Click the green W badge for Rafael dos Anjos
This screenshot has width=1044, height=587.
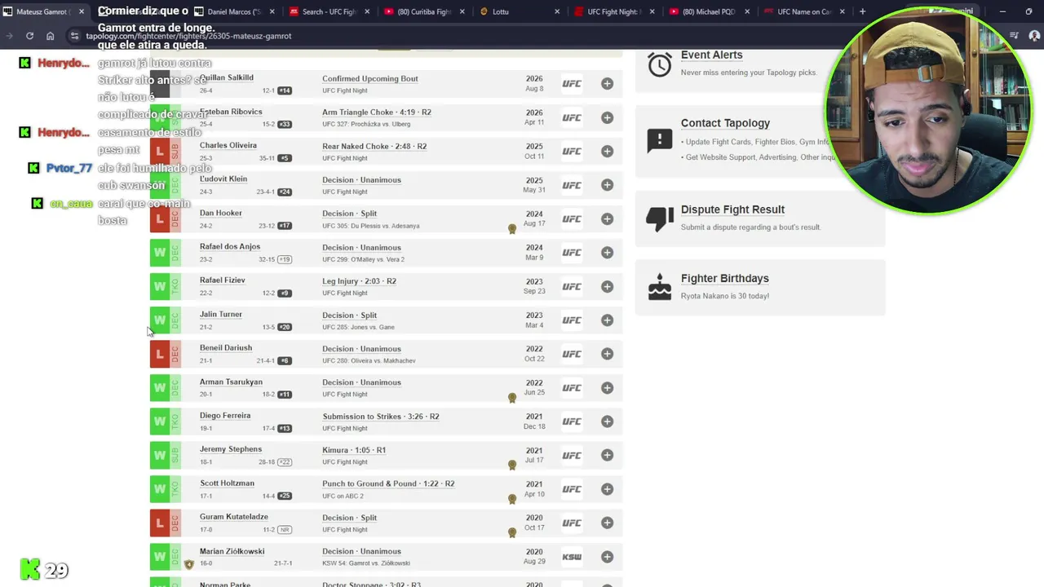click(159, 253)
